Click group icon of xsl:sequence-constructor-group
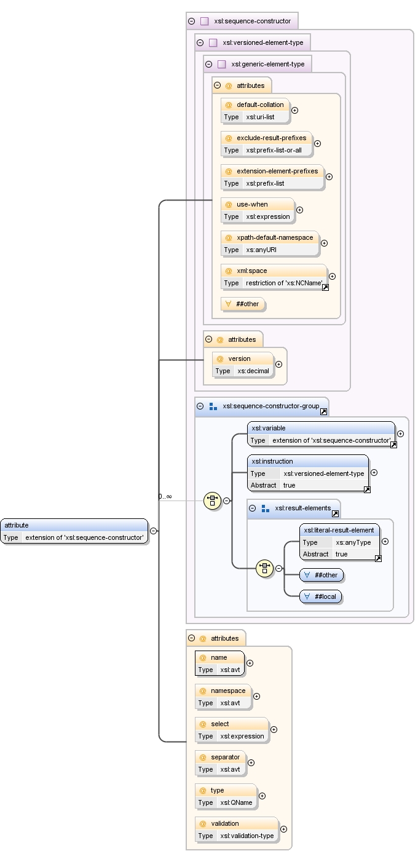This screenshot has height=851, width=418. click(x=213, y=406)
